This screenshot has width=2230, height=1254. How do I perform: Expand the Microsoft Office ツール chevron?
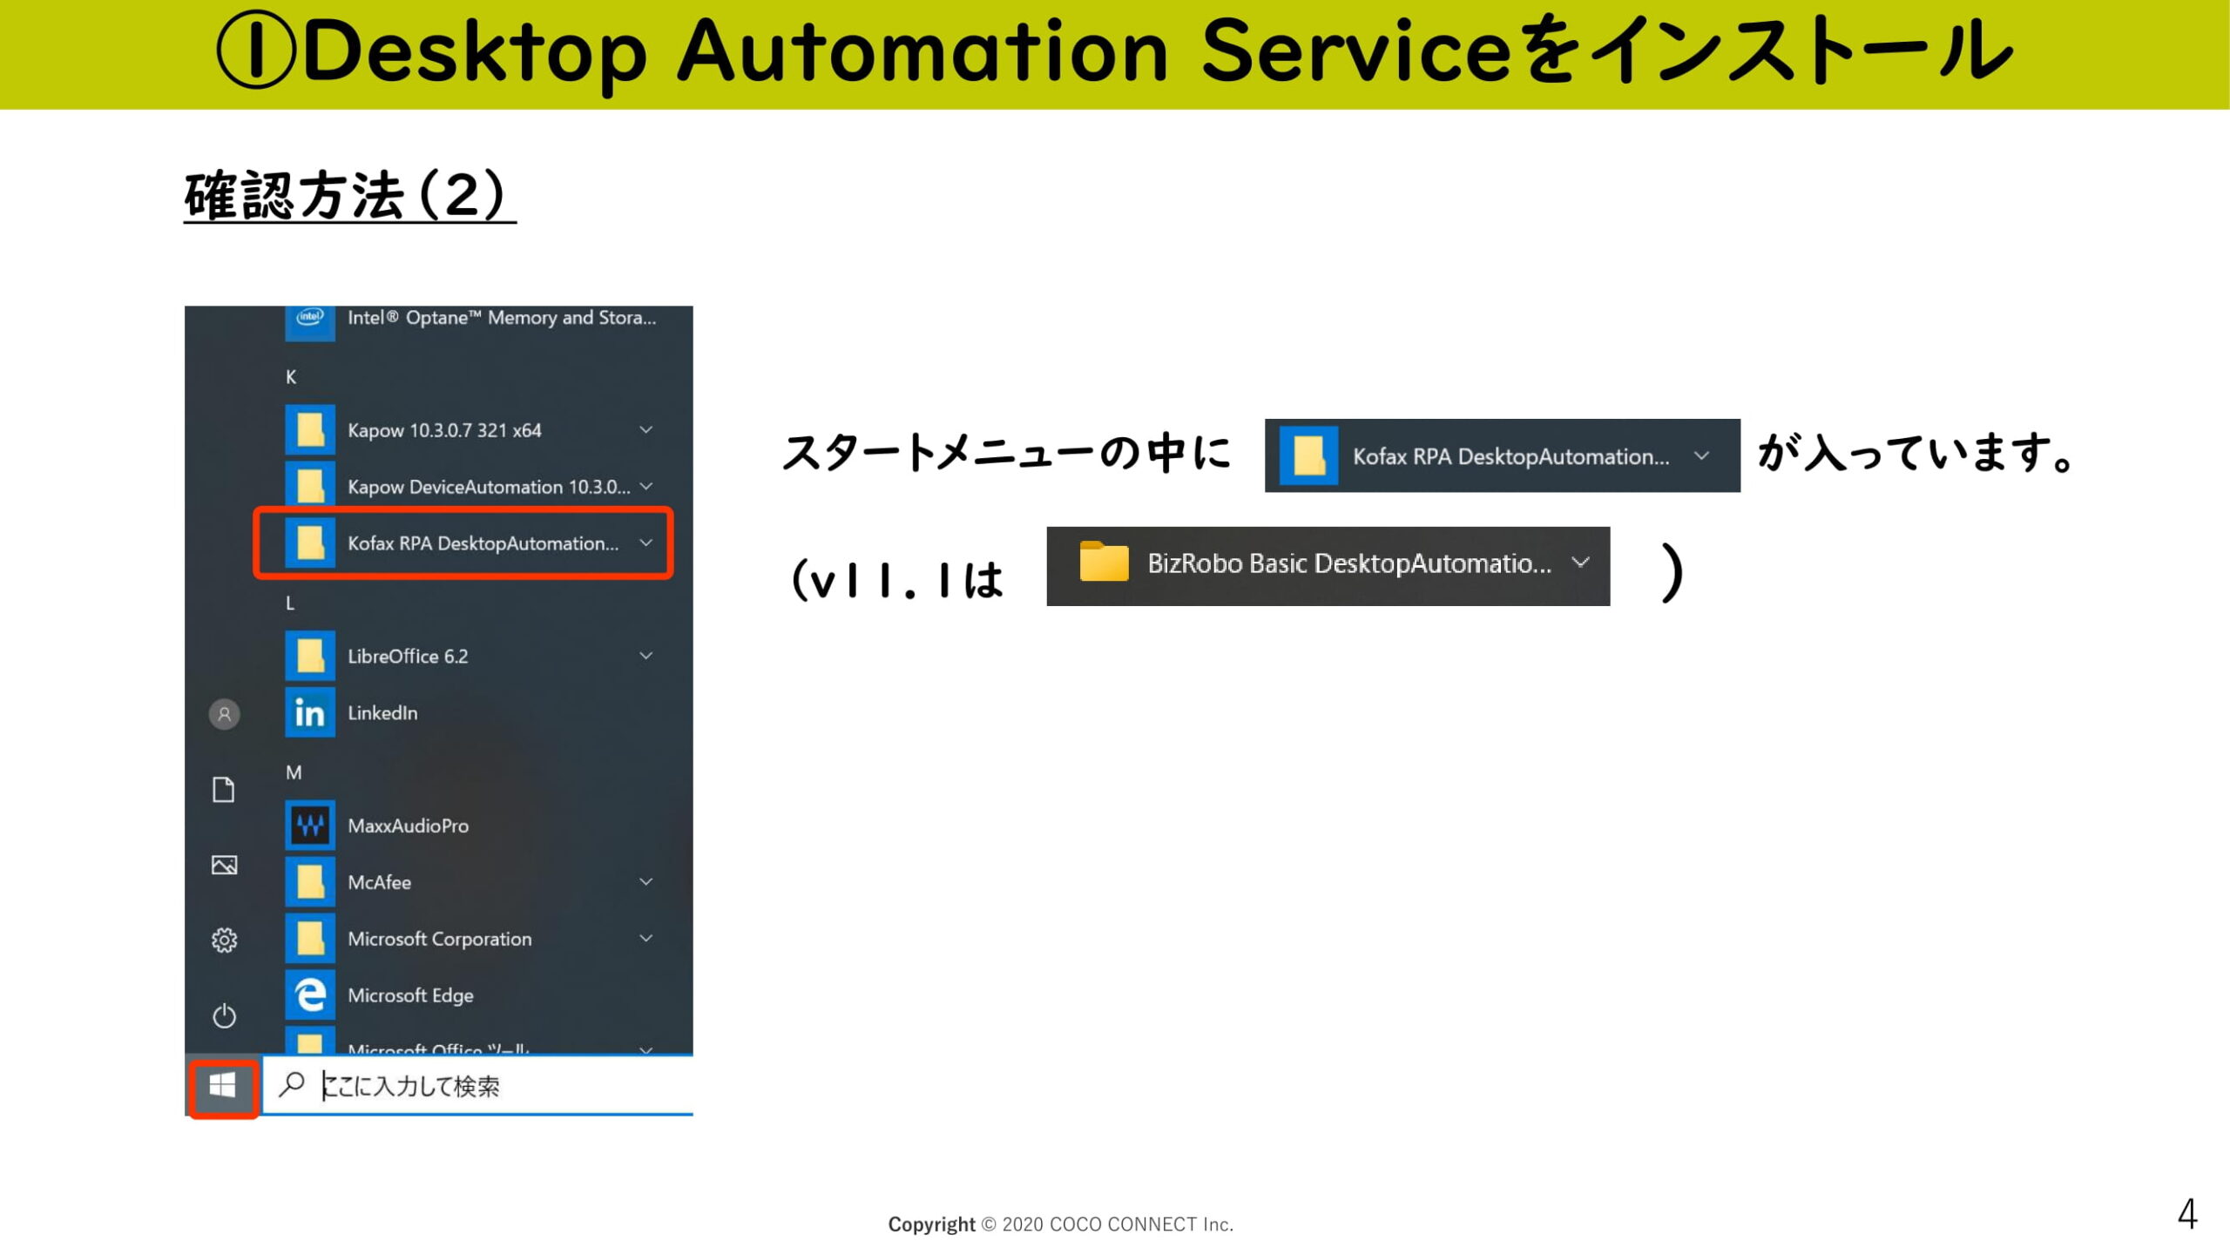[x=646, y=1049]
